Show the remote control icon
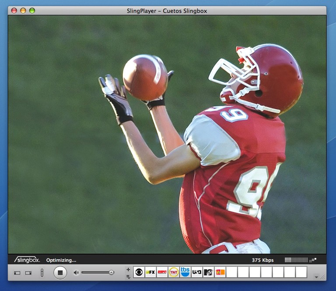Image resolution: width=336 pixels, height=291 pixels. point(42,273)
